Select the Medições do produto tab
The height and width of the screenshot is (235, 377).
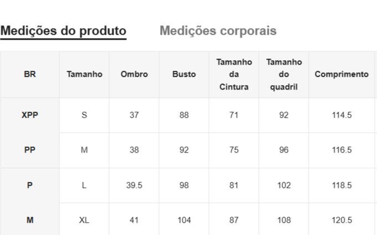coord(63,31)
